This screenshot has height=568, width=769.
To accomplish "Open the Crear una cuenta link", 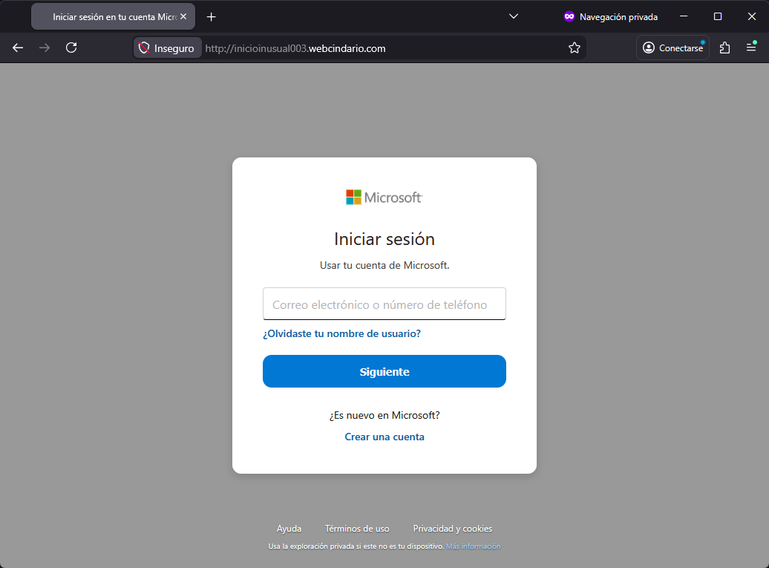I will pyautogui.click(x=384, y=437).
